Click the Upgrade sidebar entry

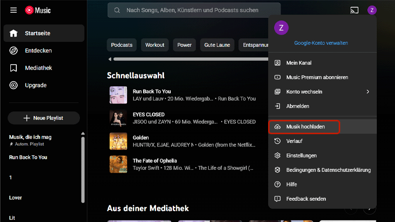44,85
